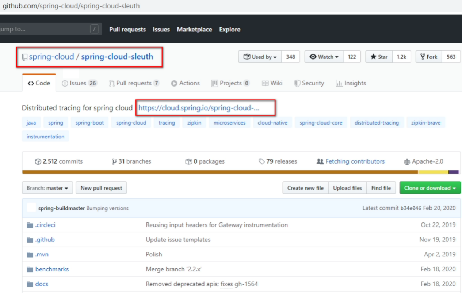Screen dimensions: 462x293
Task: Open the Wiki tab
Action: coord(272,83)
